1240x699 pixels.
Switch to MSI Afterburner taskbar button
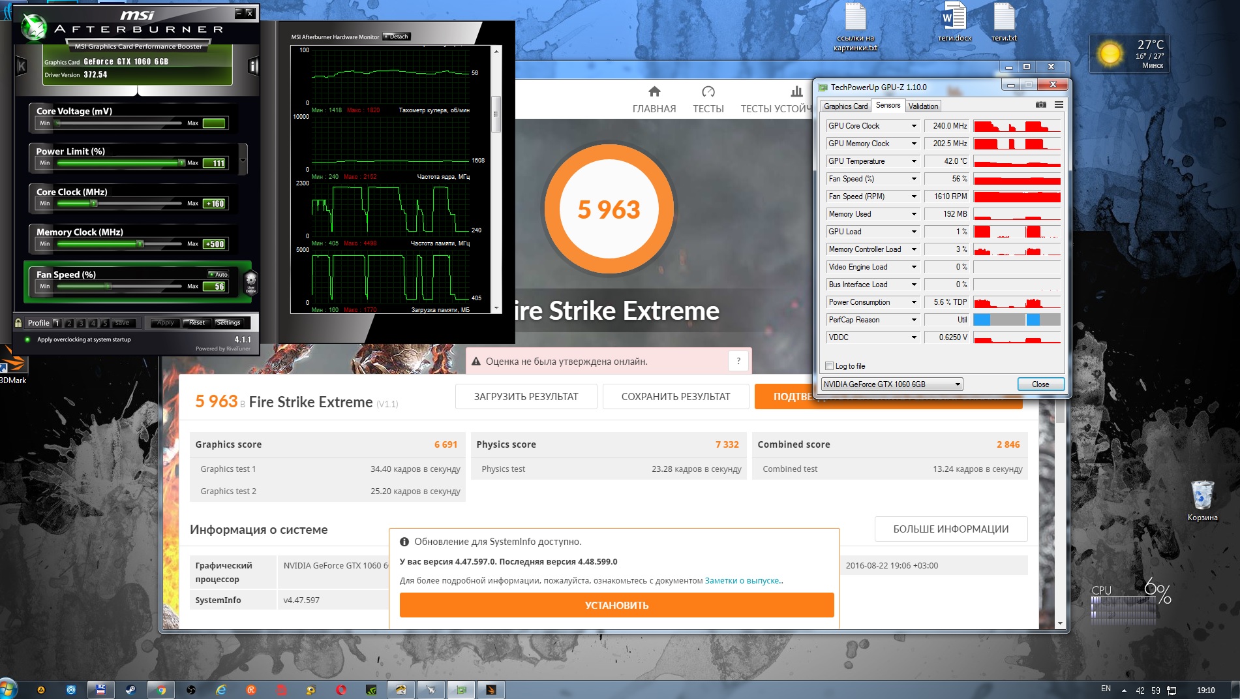[431, 689]
